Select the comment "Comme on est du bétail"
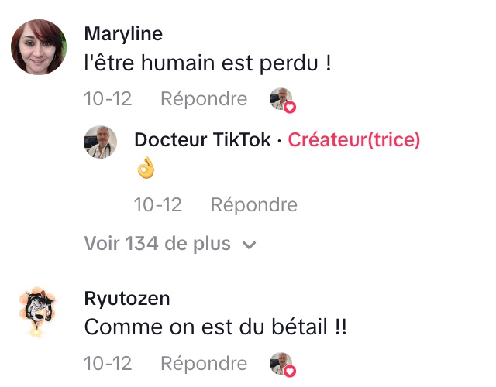This screenshot has height=387, width=496. [215, 327]
